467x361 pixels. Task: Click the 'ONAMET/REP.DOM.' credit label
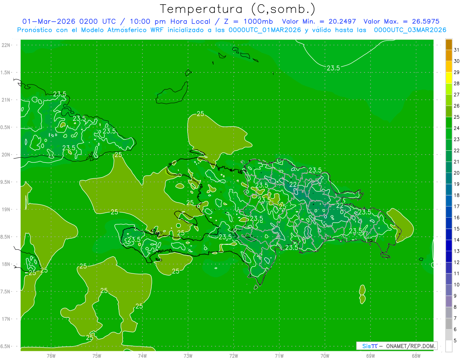point(410,346)
